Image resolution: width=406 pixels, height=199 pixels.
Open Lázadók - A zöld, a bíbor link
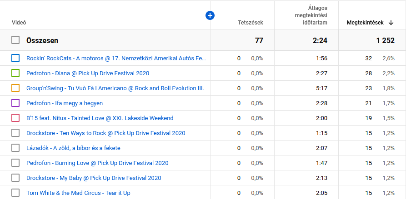73,148
